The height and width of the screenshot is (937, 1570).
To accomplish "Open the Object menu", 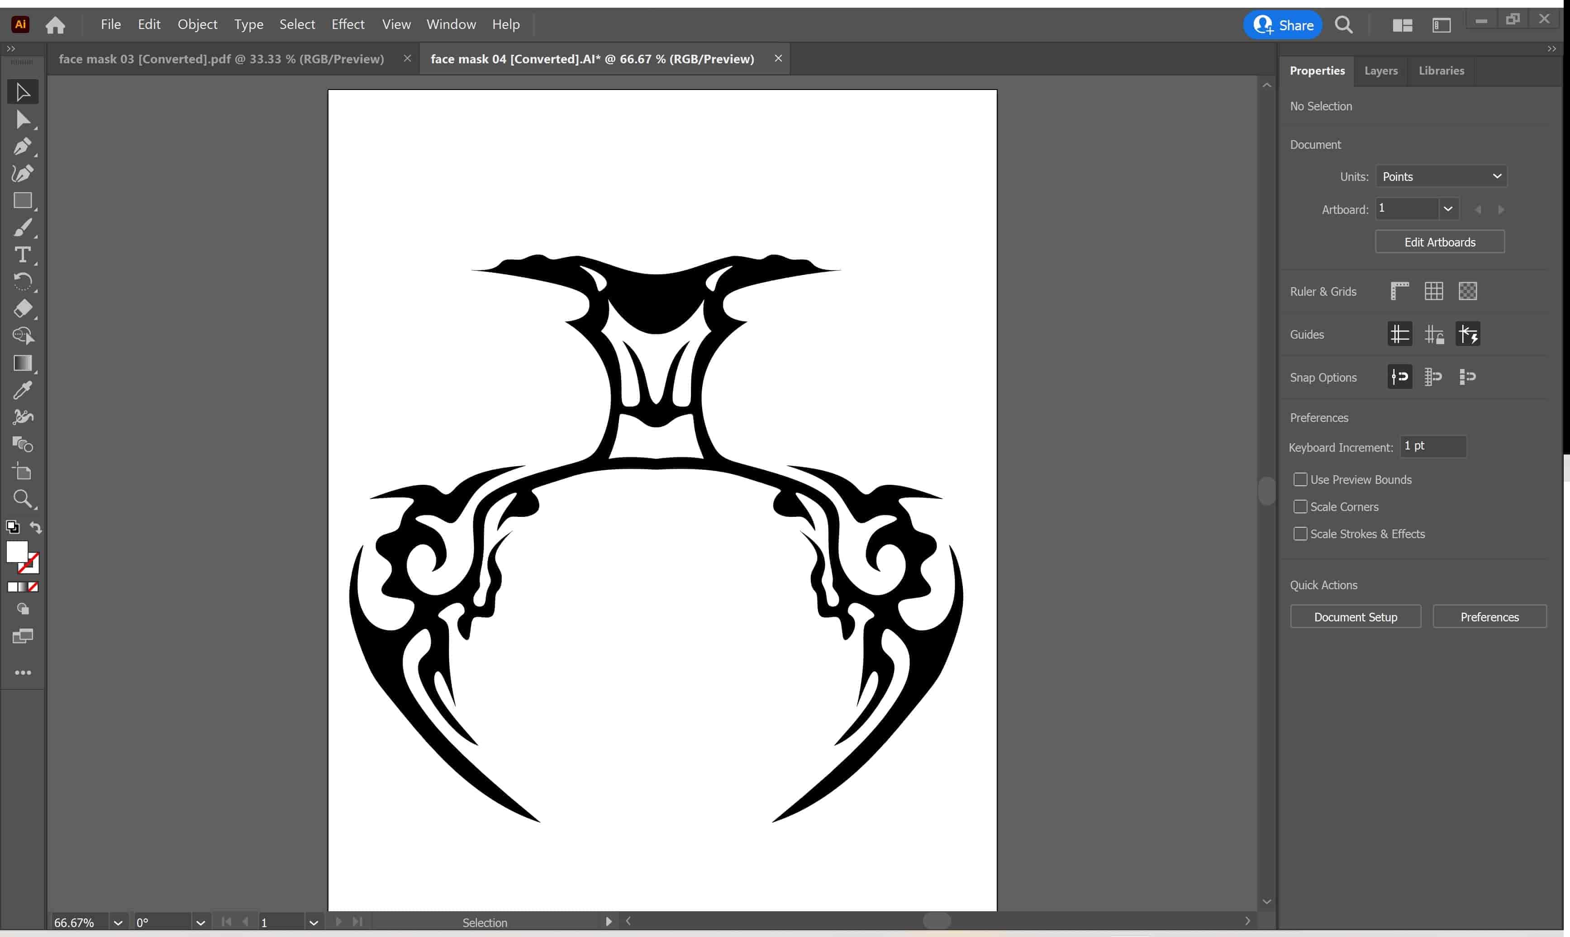I will pos(197,24).
